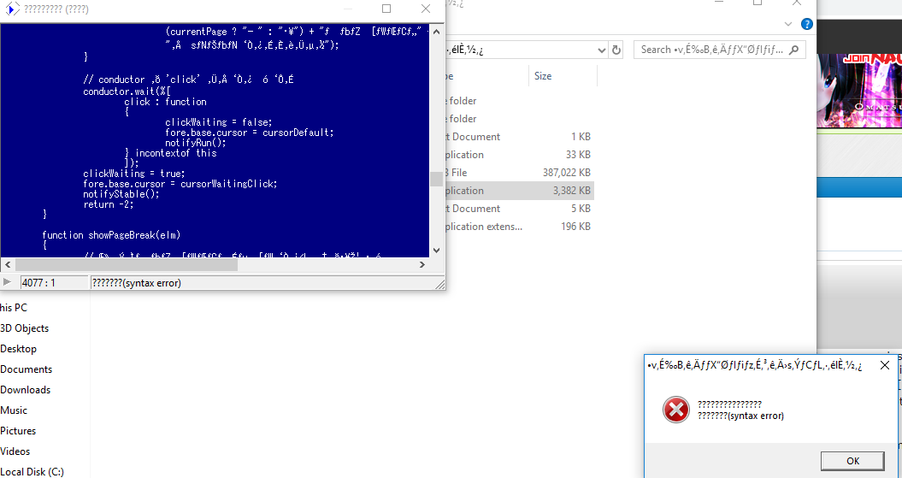
Task: Click the right arrow of the editor's horizontal scrollbar
Action: [x=422, y=264]
